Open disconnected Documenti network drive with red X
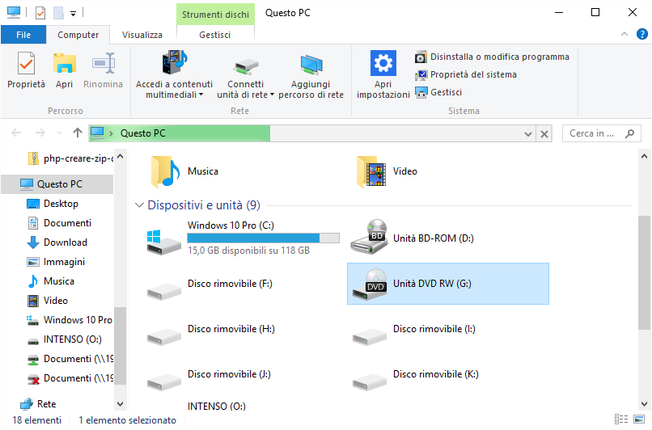The width and height of the screenshot is (652, 430). [70, 378]
